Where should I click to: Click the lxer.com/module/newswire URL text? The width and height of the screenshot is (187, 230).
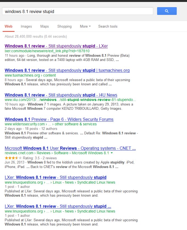click(x=47, y=51)
